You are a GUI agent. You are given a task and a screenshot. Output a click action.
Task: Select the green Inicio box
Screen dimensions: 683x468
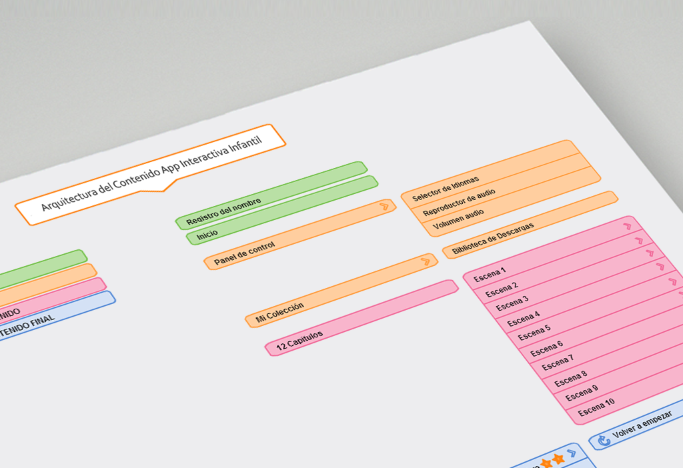281,210
